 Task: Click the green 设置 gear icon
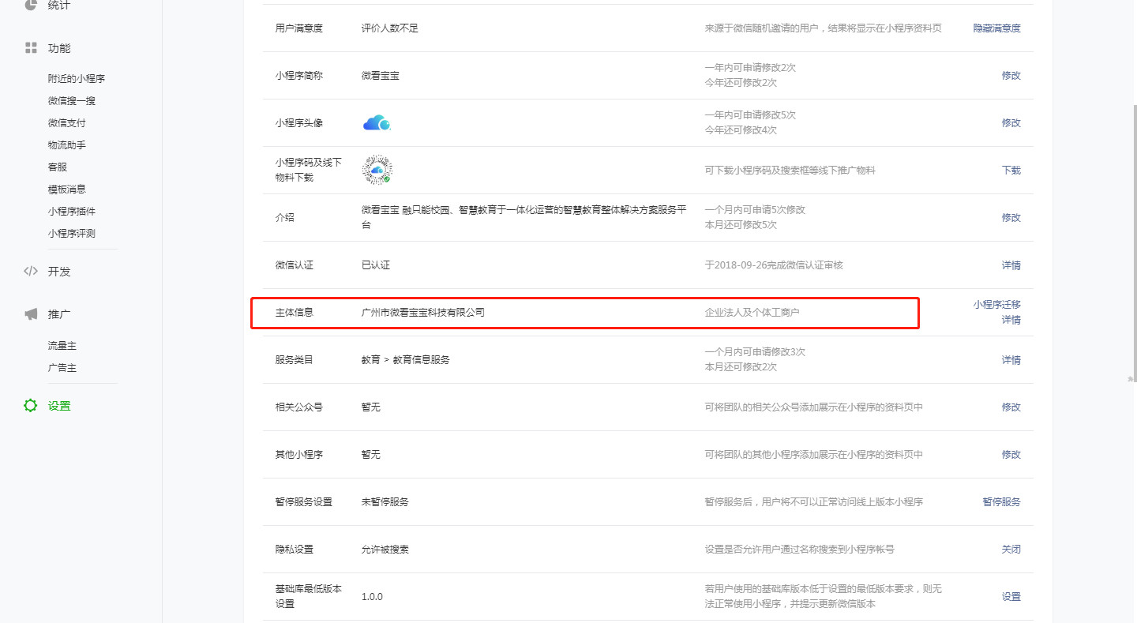[x=31, y=406]
